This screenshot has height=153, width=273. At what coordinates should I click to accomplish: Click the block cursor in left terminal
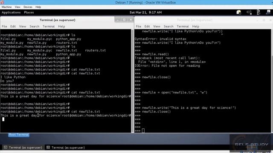[3, 119]
